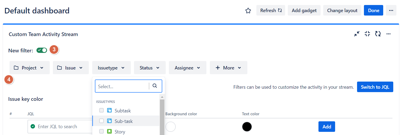This screenshot has height=135, width=407.
Task: Toggle the New filter switch
Action: (x=42, y=50)
